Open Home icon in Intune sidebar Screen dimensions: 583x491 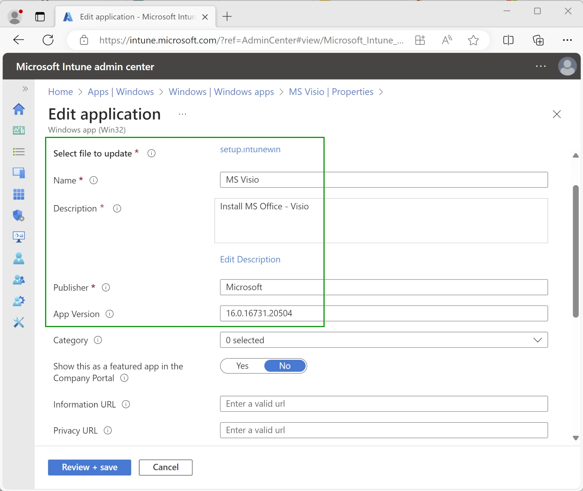pyautogui.click(x=19, y=109)
